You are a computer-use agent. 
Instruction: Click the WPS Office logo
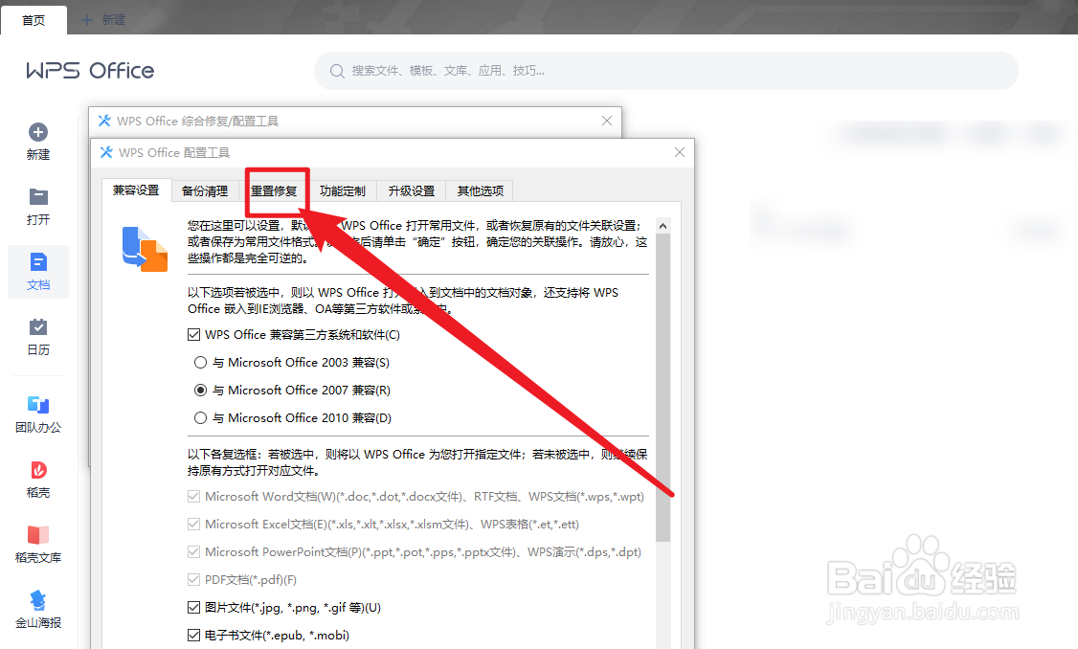[90, 70]
